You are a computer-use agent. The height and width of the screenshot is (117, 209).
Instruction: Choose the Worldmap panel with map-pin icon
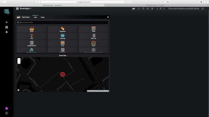pos(32,50)
